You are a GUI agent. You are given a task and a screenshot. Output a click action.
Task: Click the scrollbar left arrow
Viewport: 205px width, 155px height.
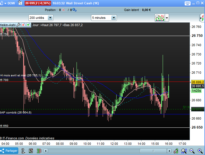46,151
